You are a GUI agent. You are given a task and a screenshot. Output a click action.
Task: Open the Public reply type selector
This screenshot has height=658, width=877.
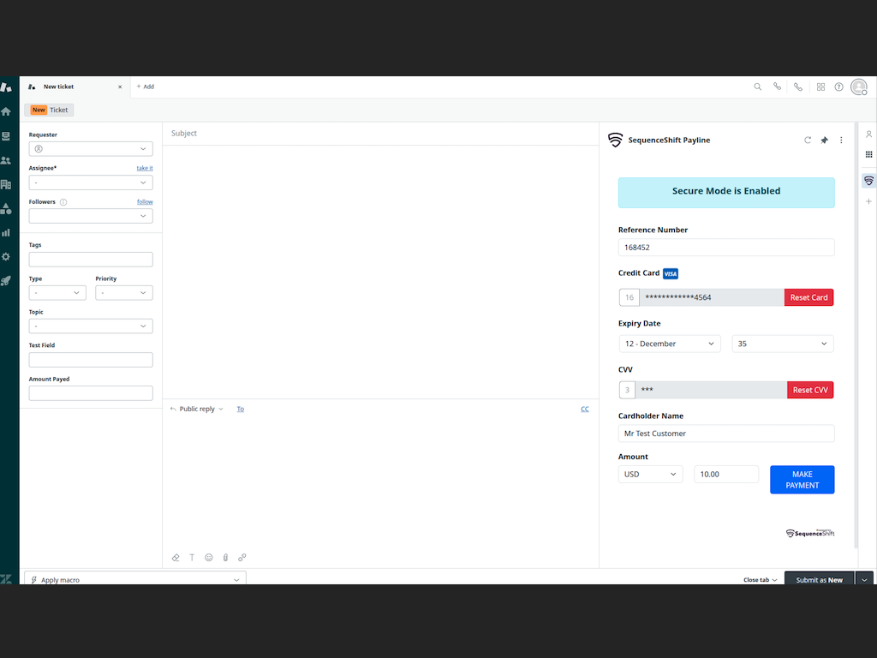pos(196,409)
